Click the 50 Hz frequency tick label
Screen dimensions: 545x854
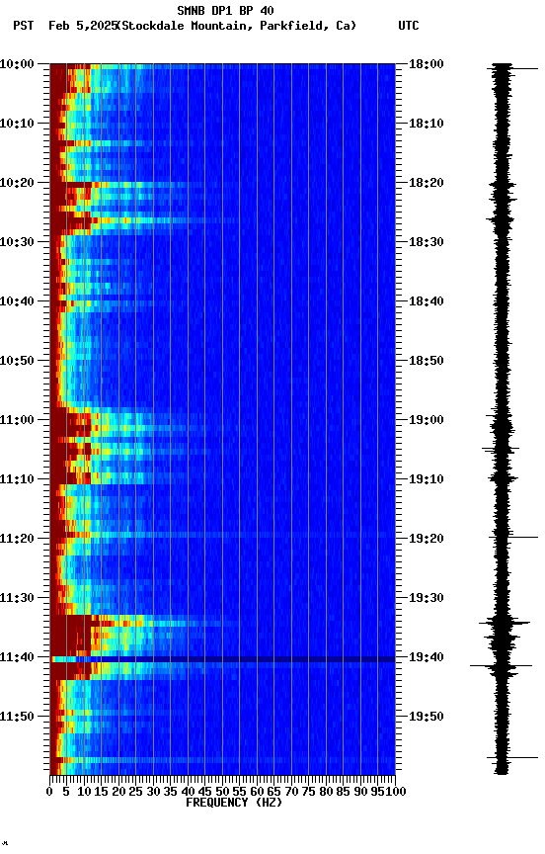(x=222, y=792)
